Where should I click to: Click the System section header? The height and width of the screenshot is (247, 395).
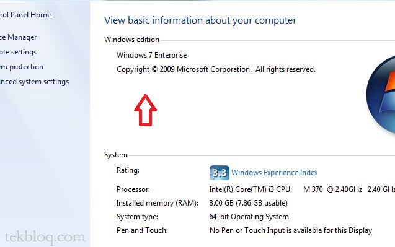[116, 155]
